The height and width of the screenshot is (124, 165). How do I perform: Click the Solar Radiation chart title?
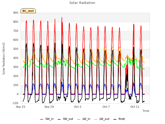82,3
